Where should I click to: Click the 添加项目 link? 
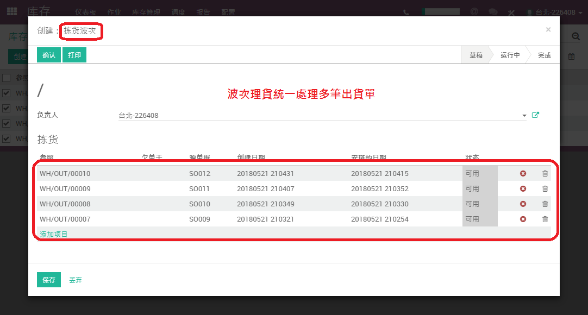pos(54,234)
